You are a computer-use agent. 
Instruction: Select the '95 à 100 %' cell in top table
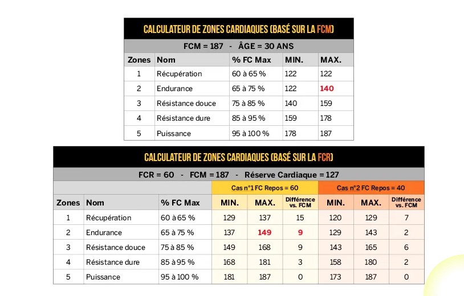[250, 134]
